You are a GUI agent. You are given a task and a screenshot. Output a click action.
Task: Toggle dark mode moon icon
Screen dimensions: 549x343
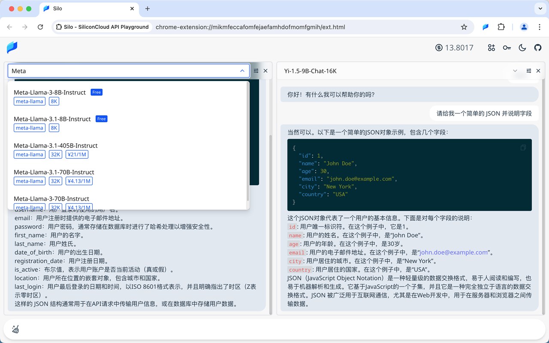[522, 48]
